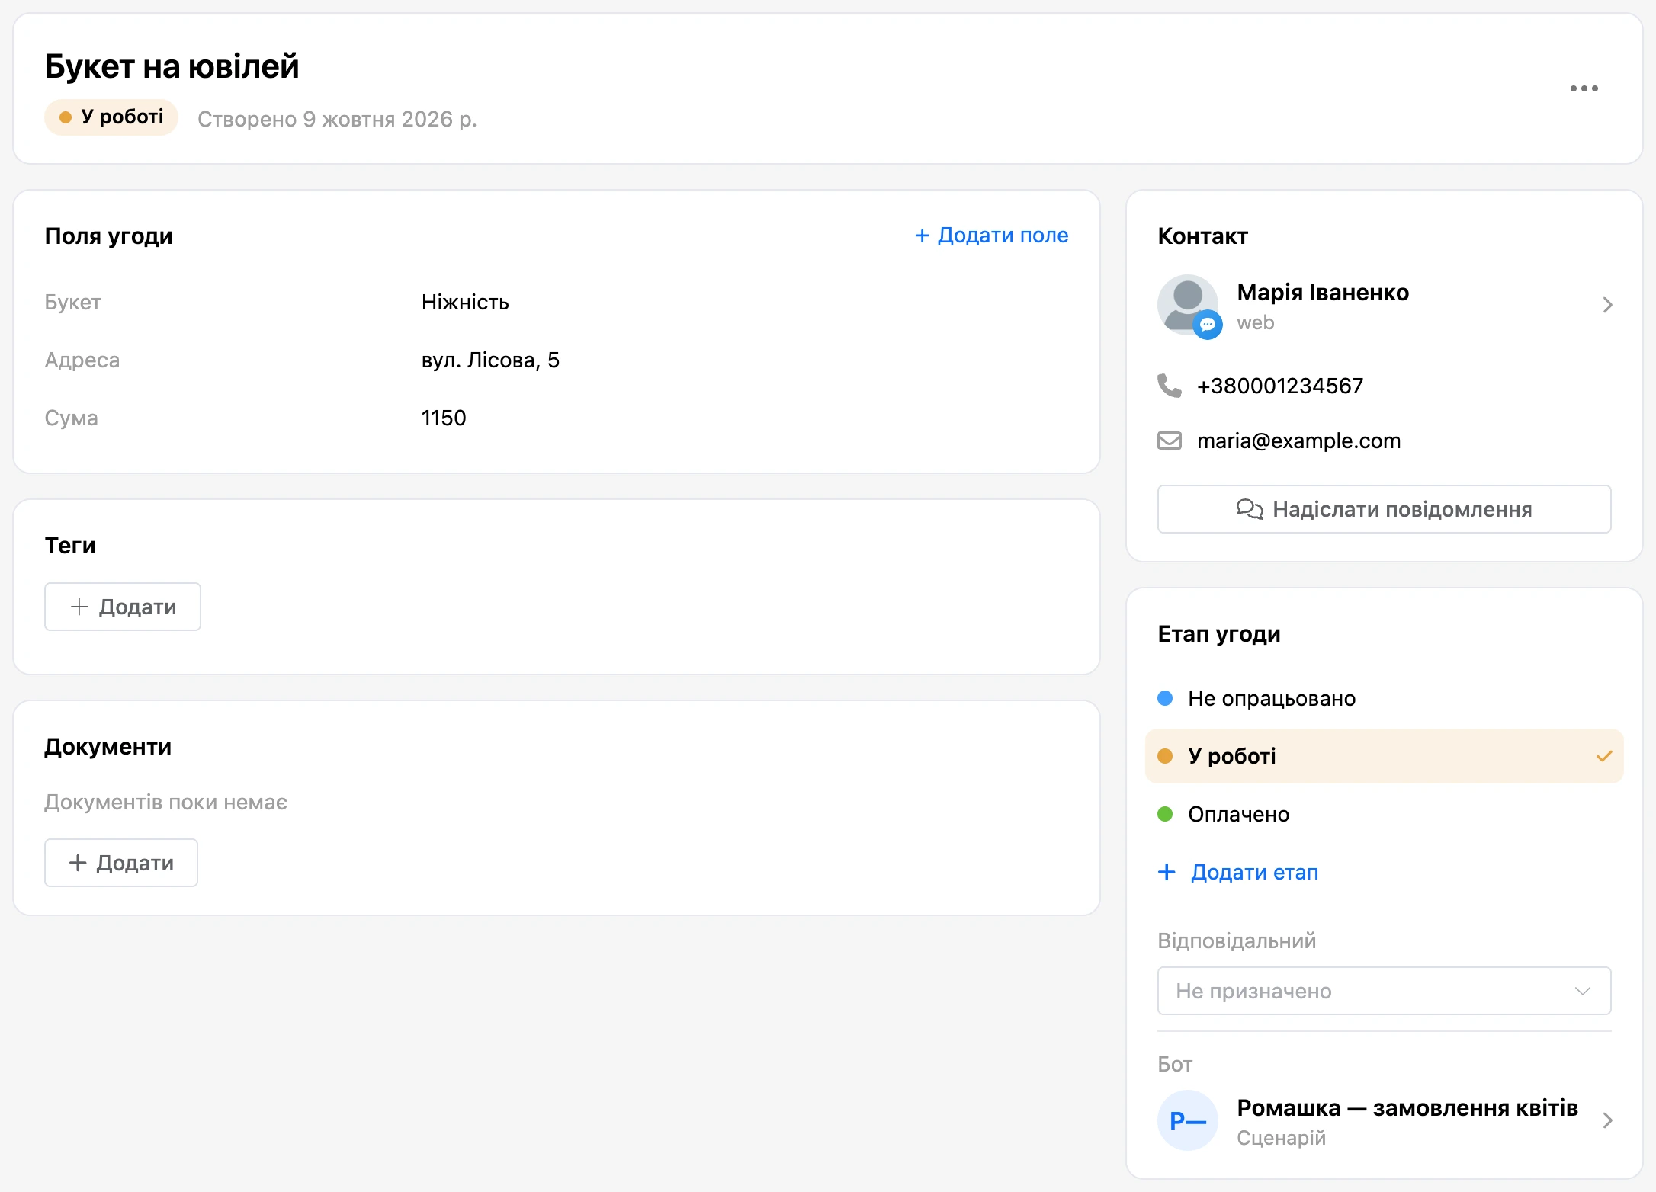Select the У роботі stage option
Screen dimensions: 1656x1192
coord(1384,756)
